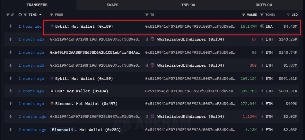
Task: Click the pink WhitelistedEthWrapper icon in 850 ETH row
Action: [x=152, y=65]
